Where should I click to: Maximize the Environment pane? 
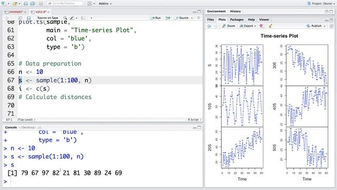(x=331, y=12)
